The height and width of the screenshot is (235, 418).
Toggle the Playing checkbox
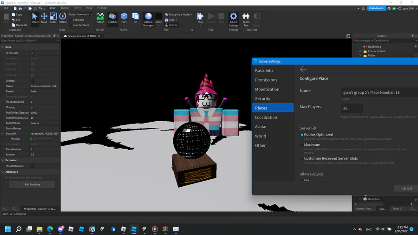pos(32,107)
